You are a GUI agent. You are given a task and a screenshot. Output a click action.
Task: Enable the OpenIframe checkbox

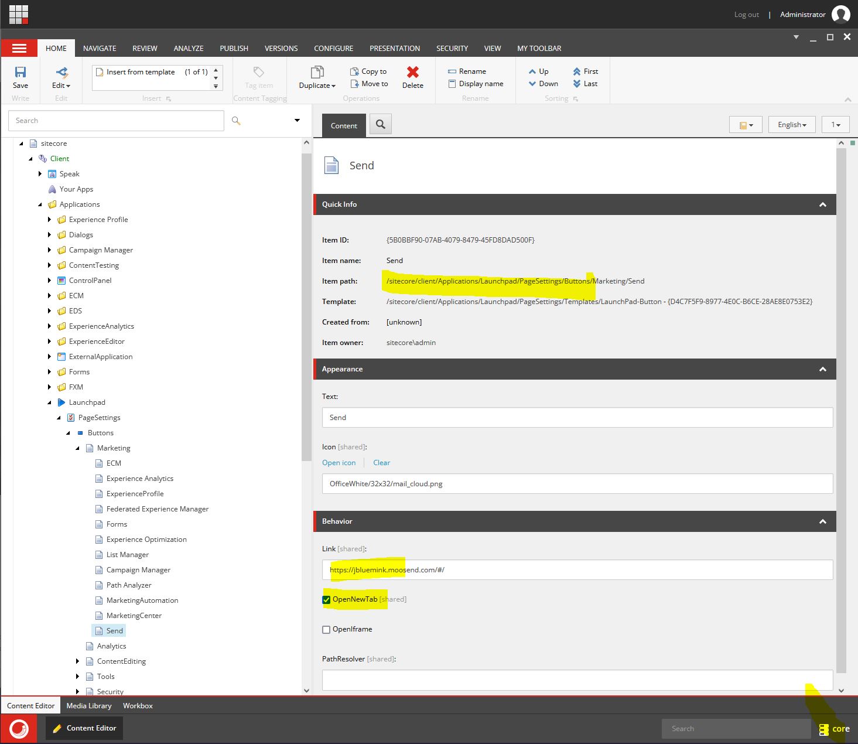pos(326,630)
